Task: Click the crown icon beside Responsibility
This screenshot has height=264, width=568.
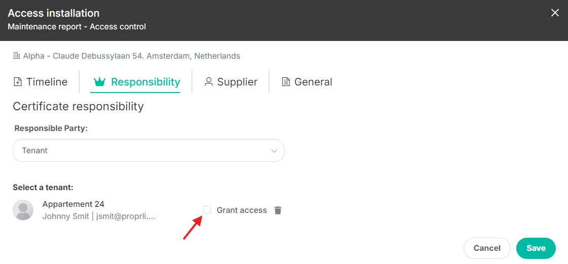Action: click(x=99, y=82)
